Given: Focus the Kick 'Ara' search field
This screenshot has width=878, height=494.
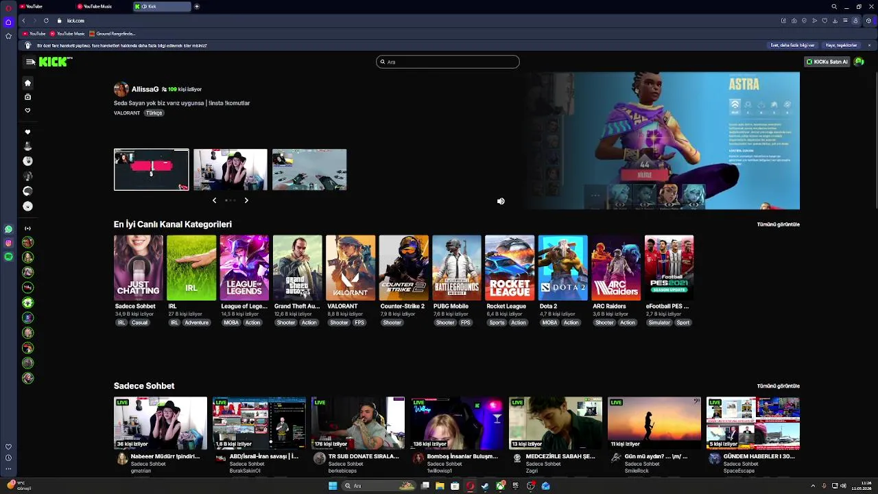Looking at the screenshot, I should click(448, 62).
